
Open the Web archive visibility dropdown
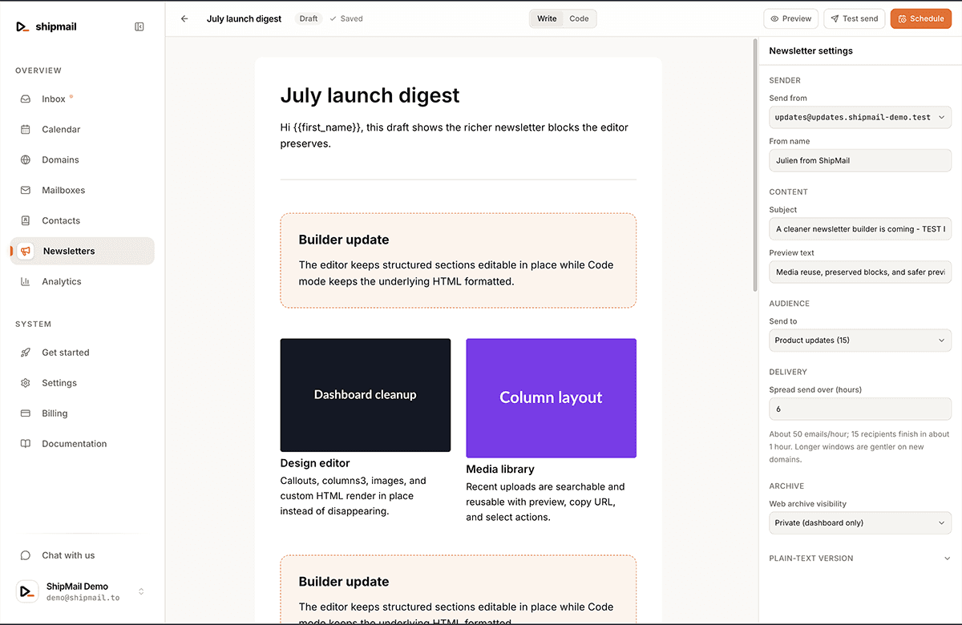860,523
